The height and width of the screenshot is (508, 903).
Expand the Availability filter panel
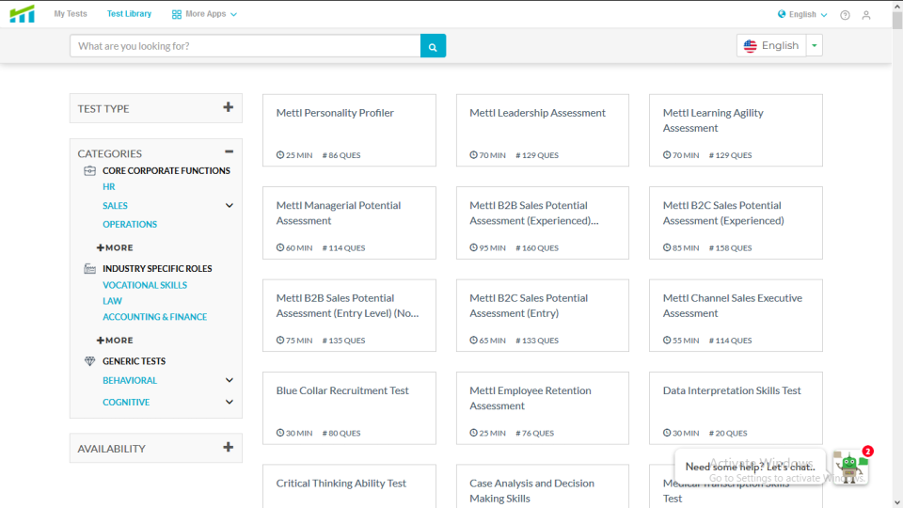pyautogui.click(x=228, y=449)
